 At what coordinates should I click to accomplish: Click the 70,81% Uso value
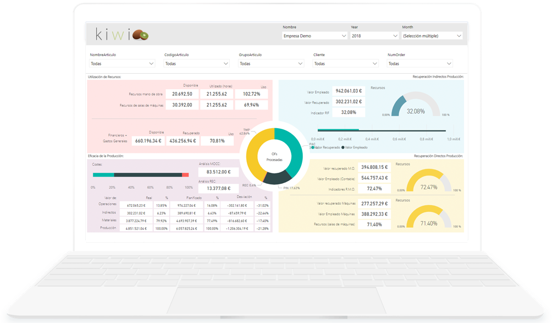coord(217,141)
